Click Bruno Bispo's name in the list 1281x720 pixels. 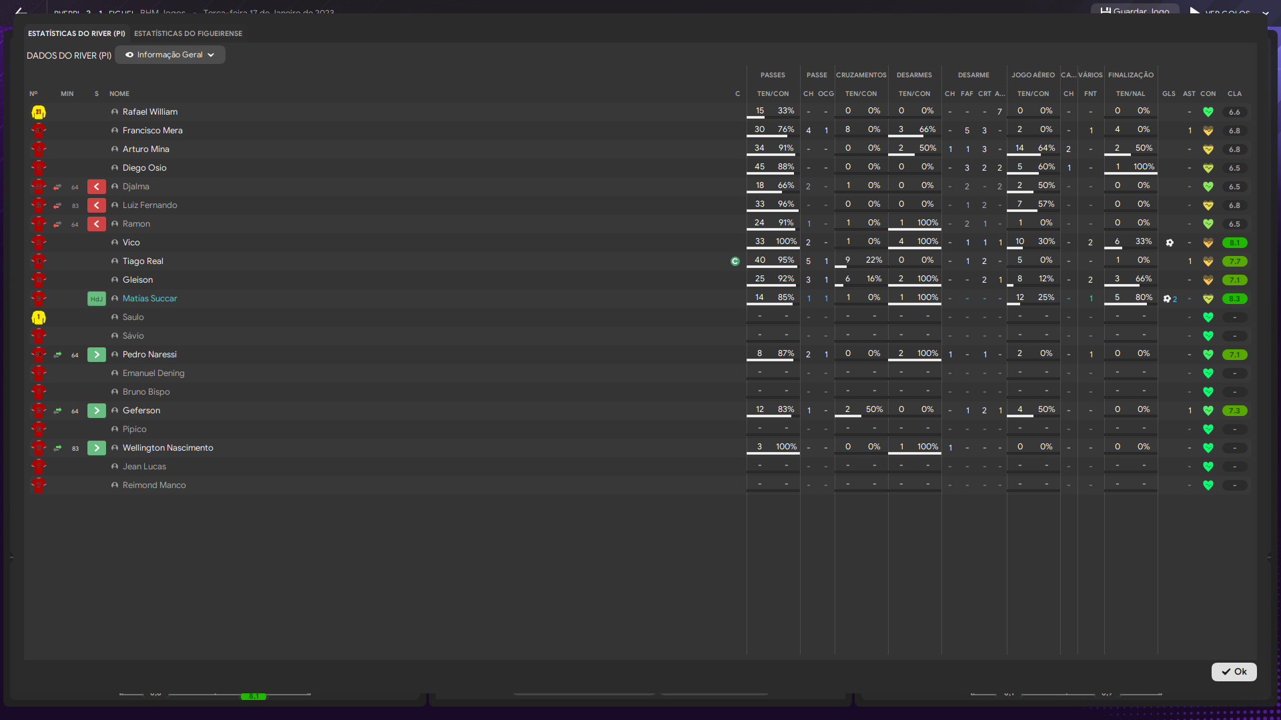pos(146,392)
